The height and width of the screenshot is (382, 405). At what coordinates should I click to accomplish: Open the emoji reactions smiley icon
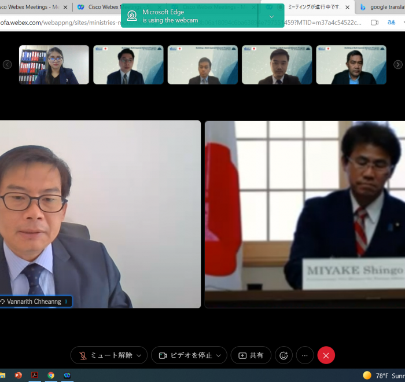283,355
